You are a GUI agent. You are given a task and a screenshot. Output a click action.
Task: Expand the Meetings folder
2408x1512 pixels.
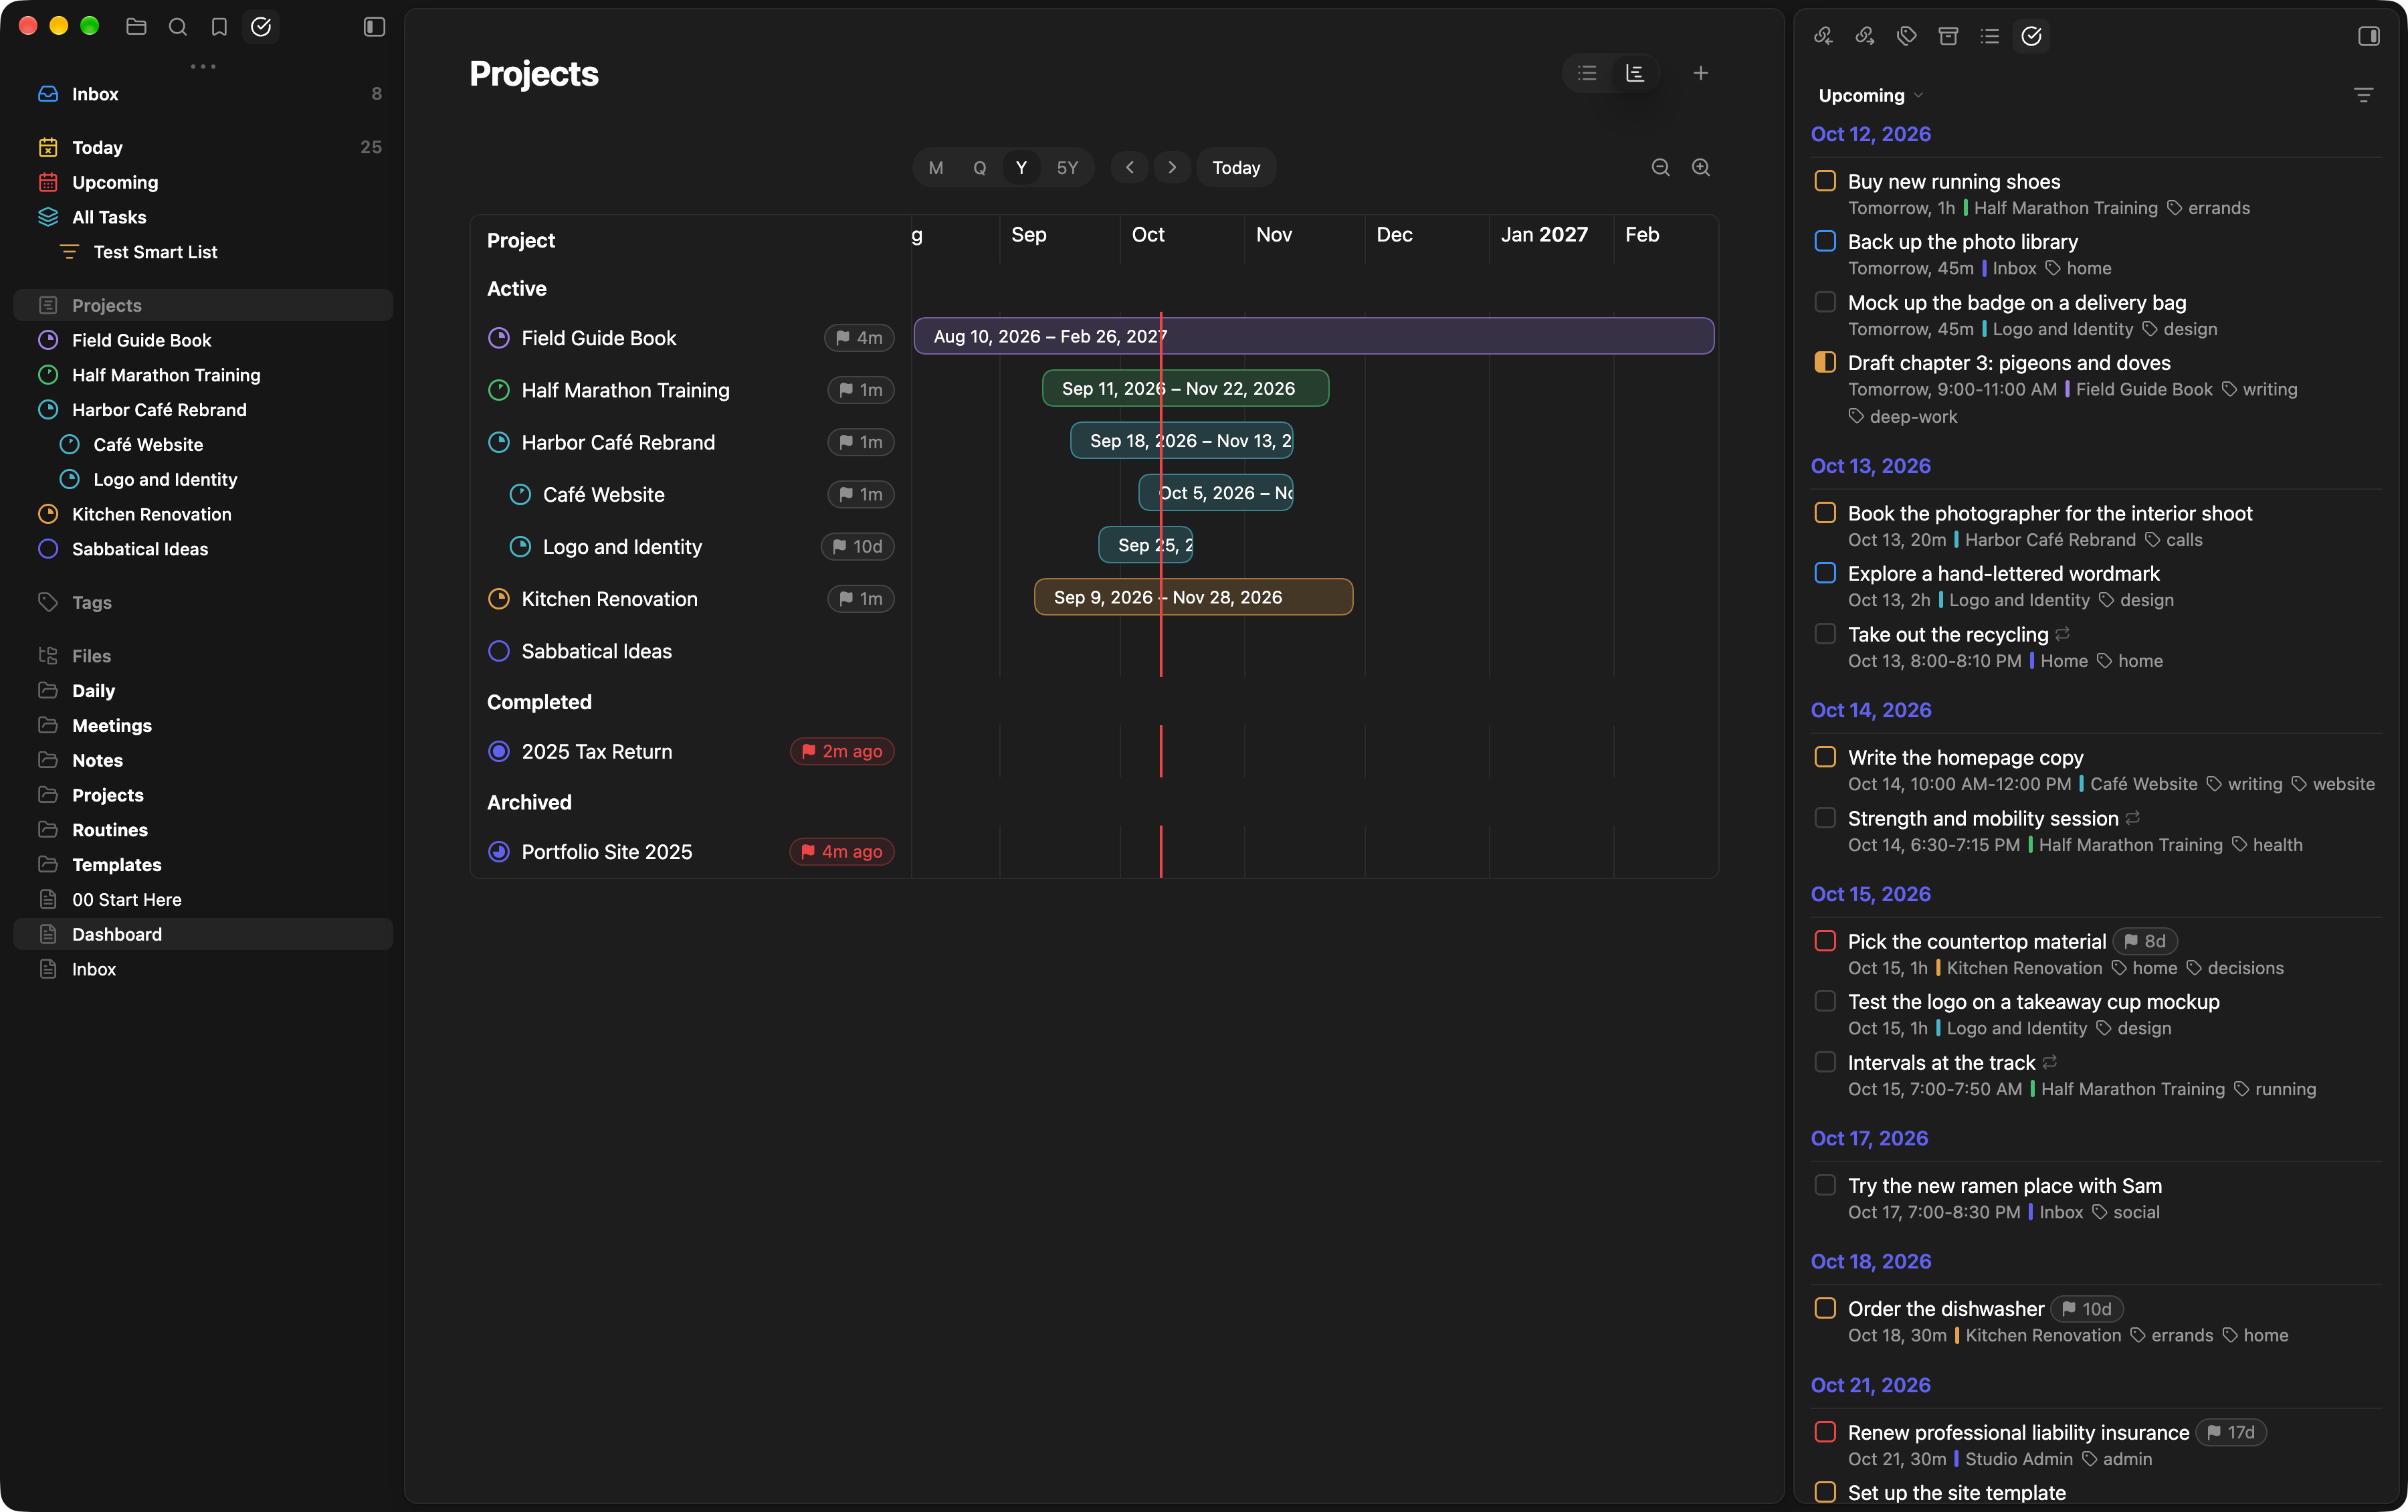pyautogui.click(x=48, y=725)
